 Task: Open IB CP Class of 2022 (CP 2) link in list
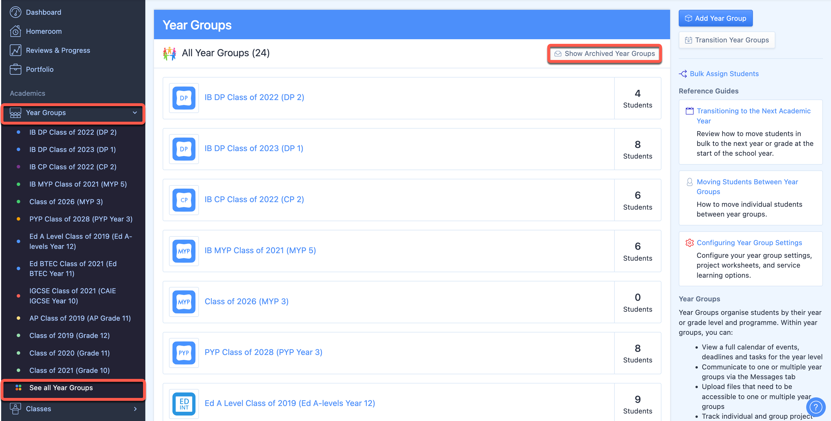tap(254, 199)
